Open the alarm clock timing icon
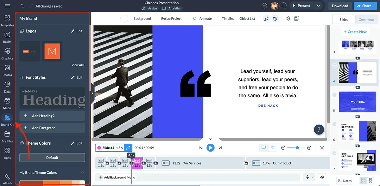 (x=275, y=19)
